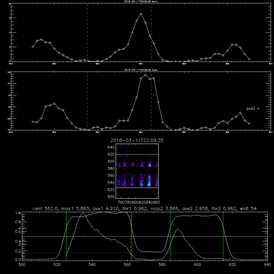Click y-axis label 1.5 of the dusk plot
Image resolution: width=274 pixels, height=274 pixels.
[x=9, y=95]
